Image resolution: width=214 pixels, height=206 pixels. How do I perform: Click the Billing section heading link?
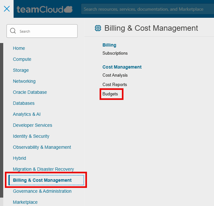click(x=109, y=45)
